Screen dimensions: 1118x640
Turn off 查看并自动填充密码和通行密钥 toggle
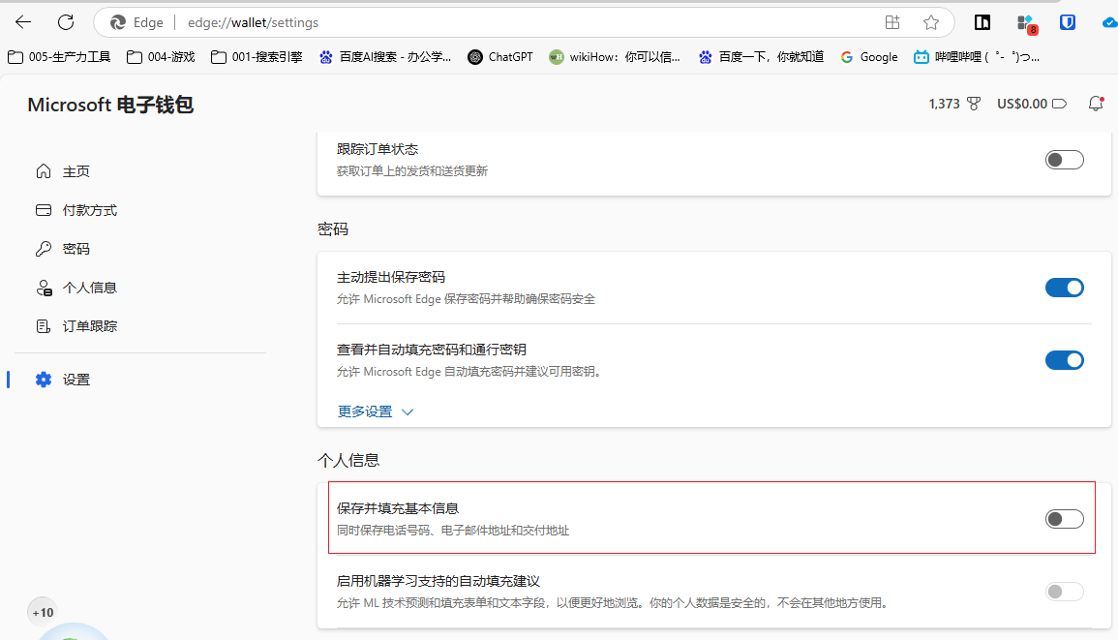tap(1065, 360)
